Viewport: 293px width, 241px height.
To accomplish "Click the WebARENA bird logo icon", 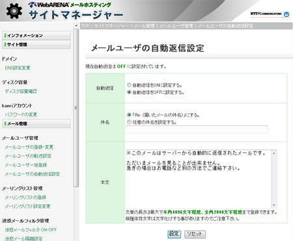I will [32, 5].
